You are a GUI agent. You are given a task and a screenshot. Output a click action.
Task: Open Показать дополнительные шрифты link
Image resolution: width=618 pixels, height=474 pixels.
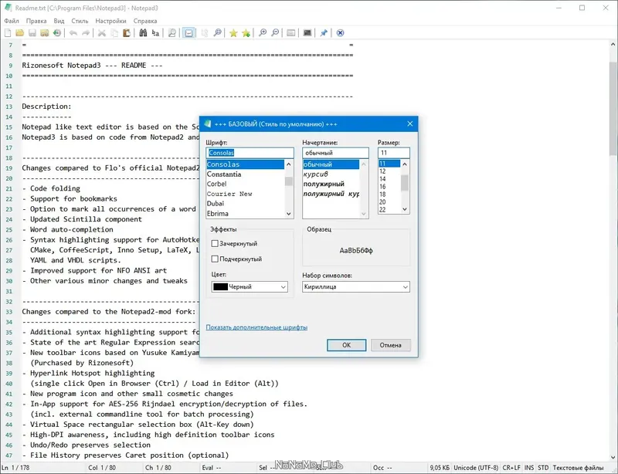tap(256, 327)
